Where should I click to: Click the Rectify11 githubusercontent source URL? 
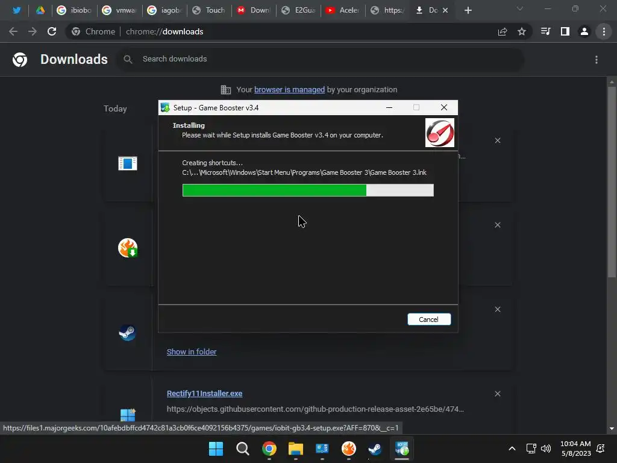315,409
